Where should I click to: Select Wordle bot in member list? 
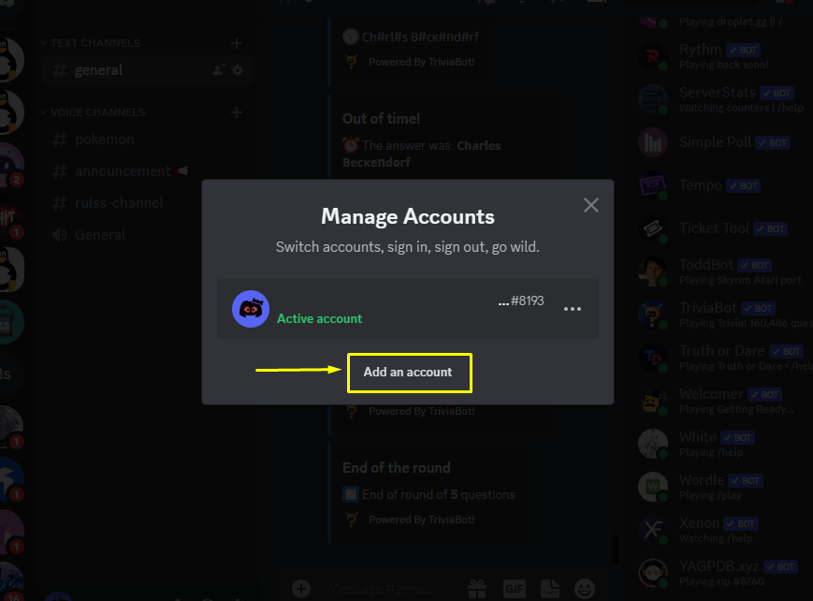(723, 487)
